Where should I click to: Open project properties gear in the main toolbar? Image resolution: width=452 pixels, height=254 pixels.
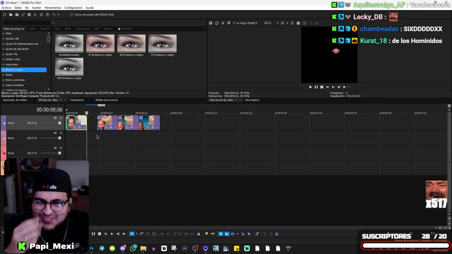29,14
